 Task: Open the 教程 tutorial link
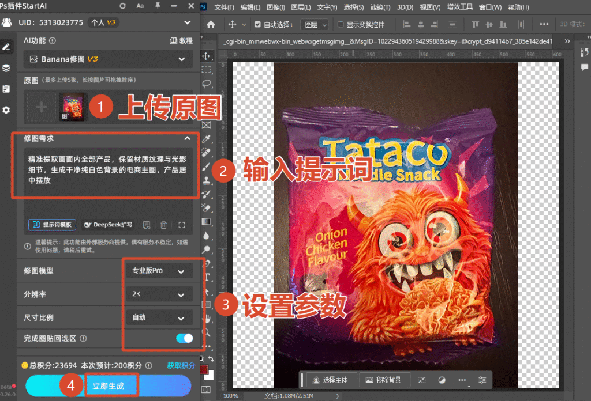pos(181,41)
